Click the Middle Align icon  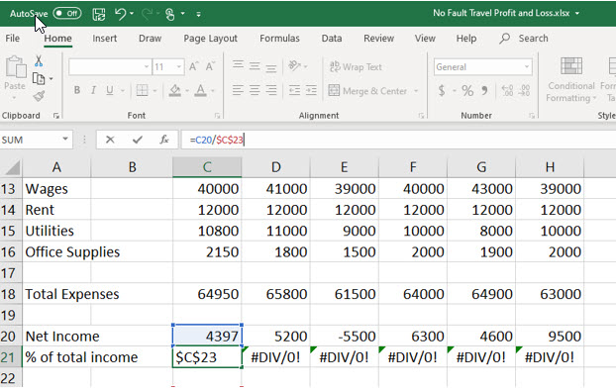[x=255, y=65]
